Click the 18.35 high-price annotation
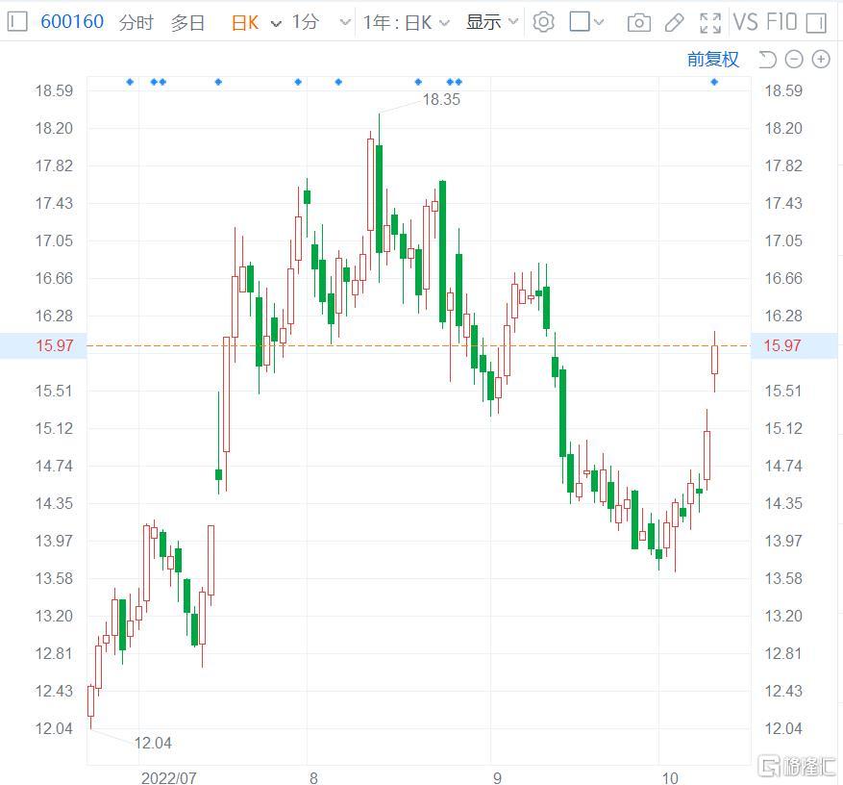 (x=441, y=99)
